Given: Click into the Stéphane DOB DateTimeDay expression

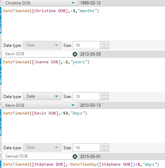Looking at the screenshot, I should (x=81, y=164).
